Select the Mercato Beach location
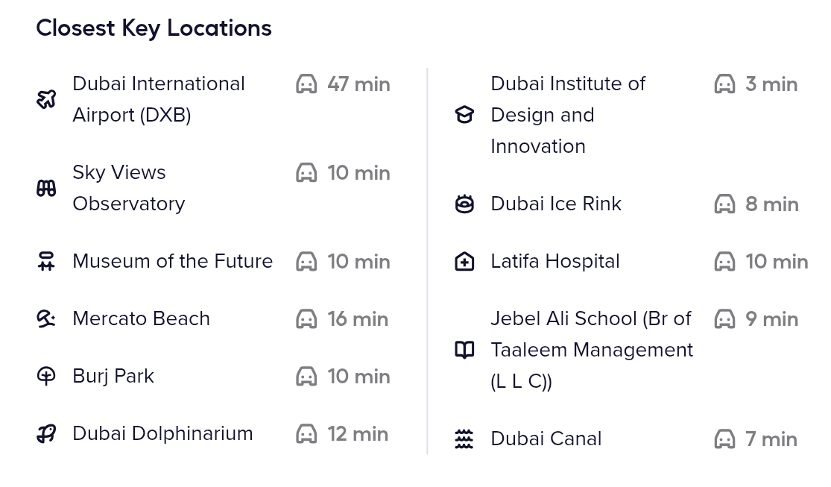The height and width of the screenshot is (487, 831). [141, 318]
